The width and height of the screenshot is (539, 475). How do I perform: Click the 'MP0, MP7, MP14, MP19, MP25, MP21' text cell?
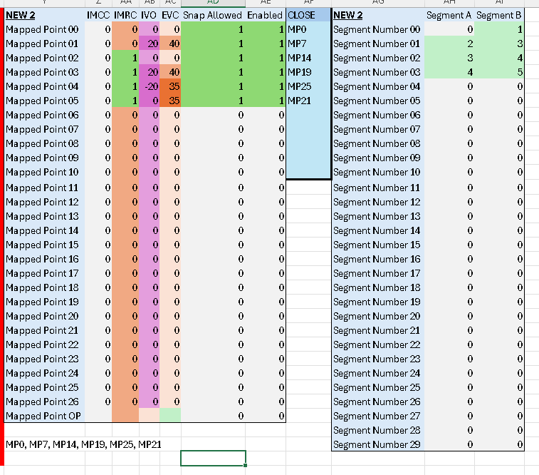[83, 445]
